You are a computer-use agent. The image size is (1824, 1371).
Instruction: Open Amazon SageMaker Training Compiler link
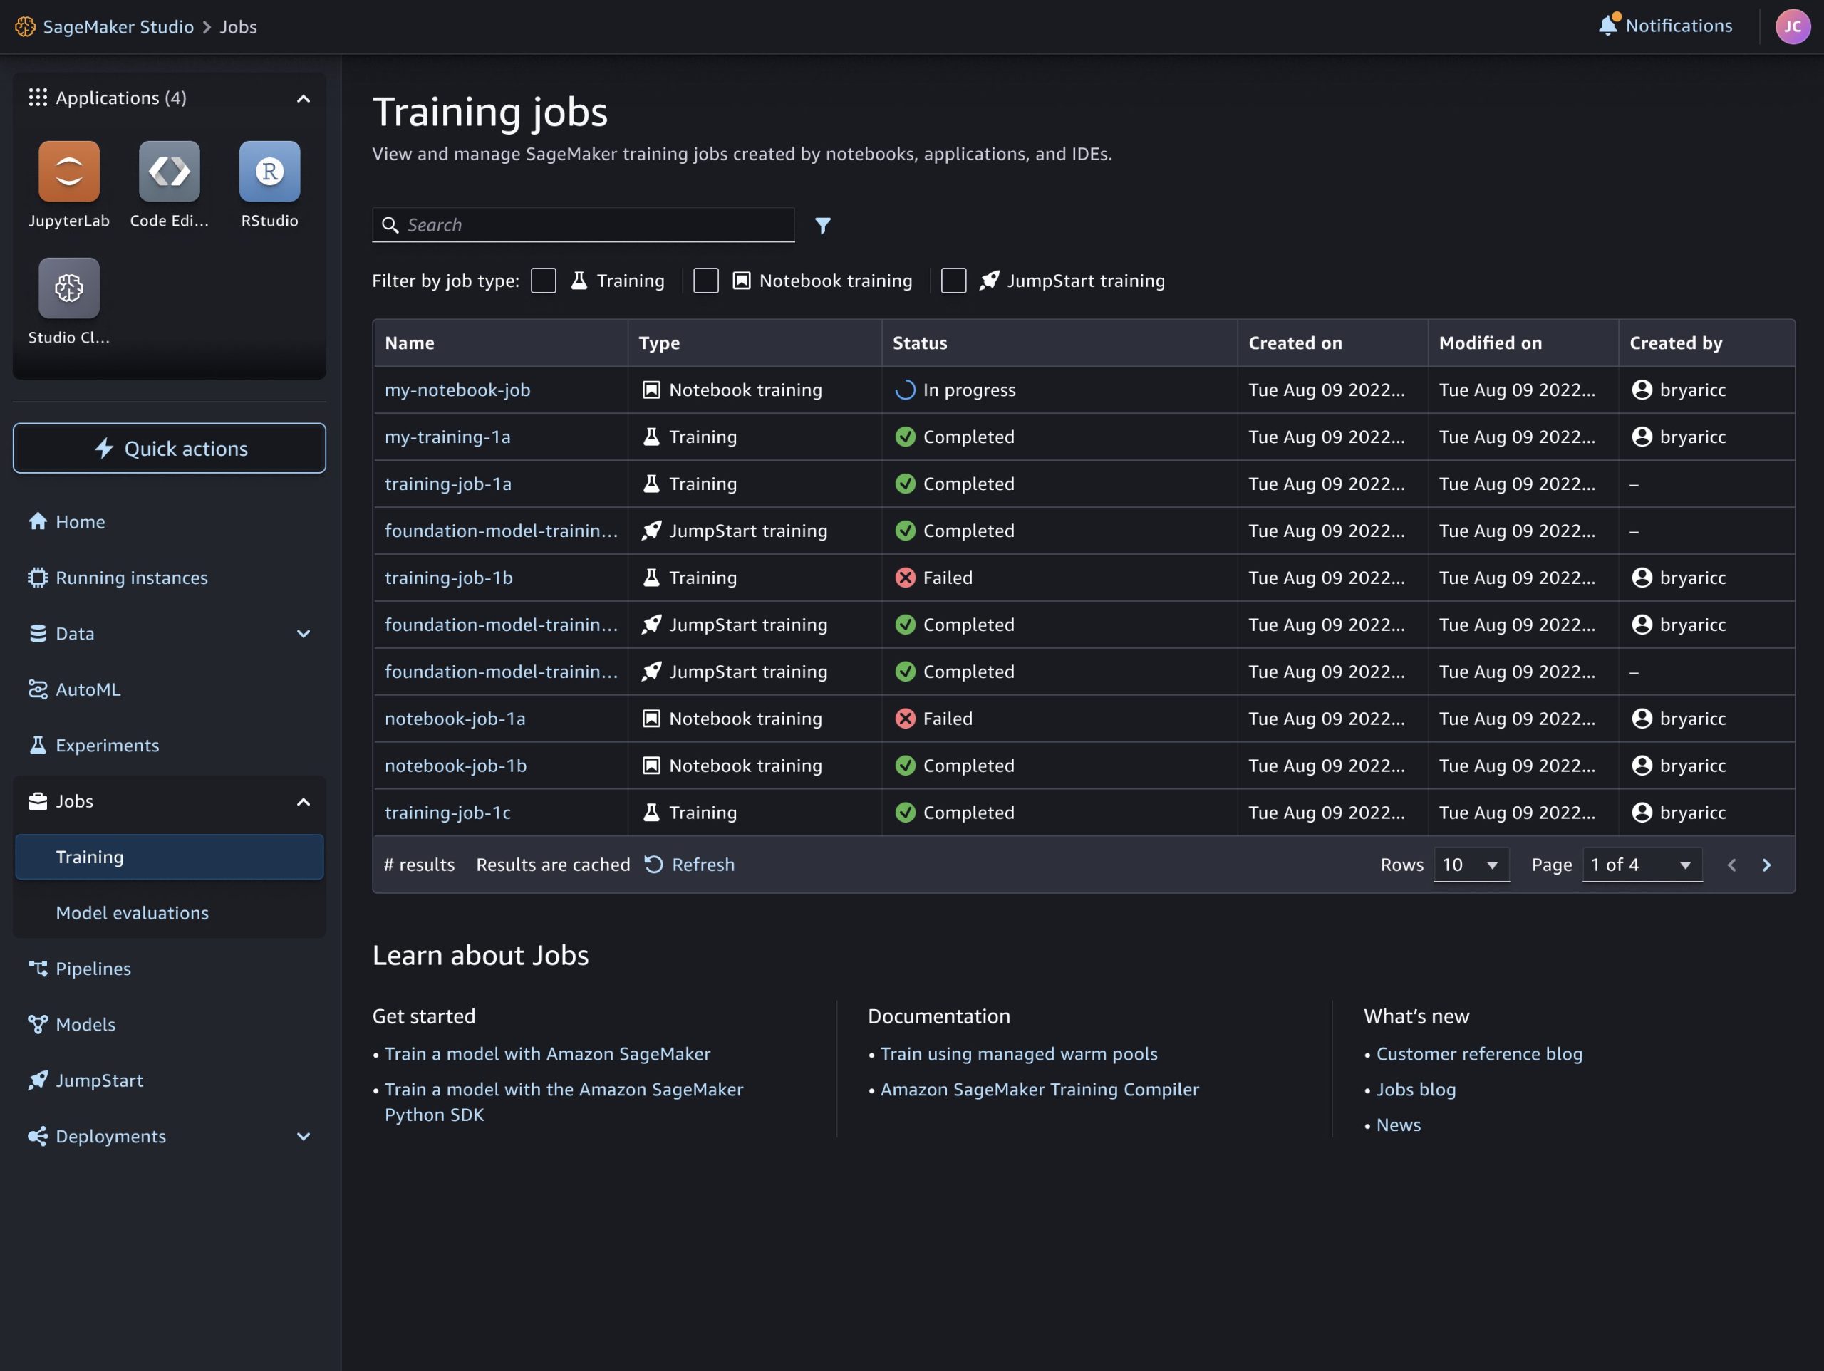[x=1039, y=1089]
